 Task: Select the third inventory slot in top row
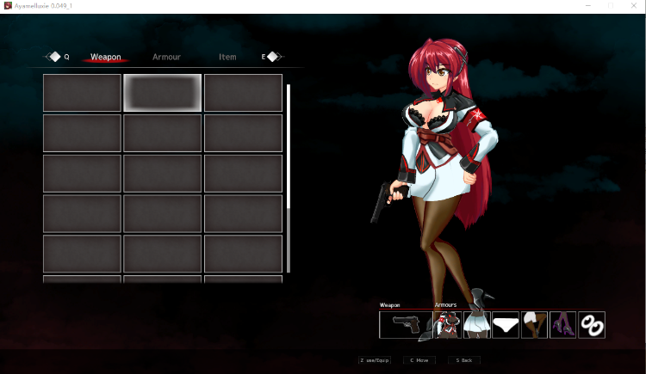pos(243,93)
